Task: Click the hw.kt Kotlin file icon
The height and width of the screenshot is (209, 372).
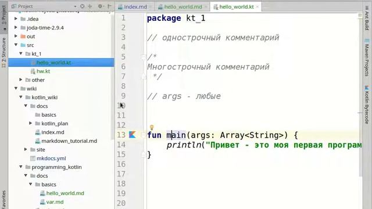Action: 33,71
